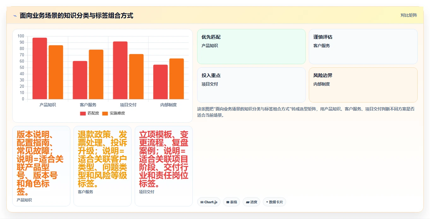Click the 产品知识 x-axis label

pos(48,105)
